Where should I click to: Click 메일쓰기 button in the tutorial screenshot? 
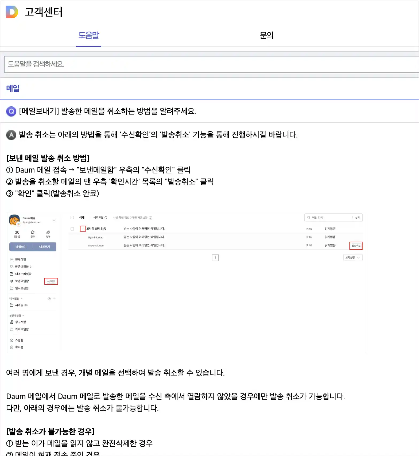tap(21, 247)
